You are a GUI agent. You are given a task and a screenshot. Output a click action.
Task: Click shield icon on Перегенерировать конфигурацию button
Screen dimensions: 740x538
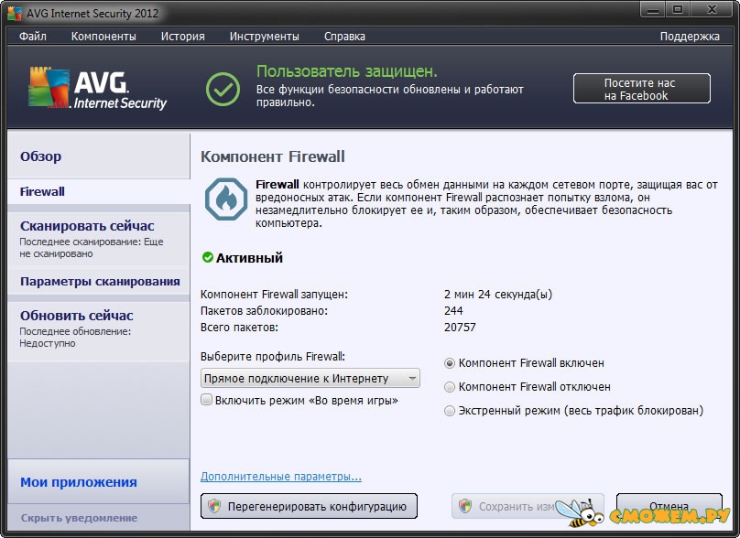[x=214, y=506]
